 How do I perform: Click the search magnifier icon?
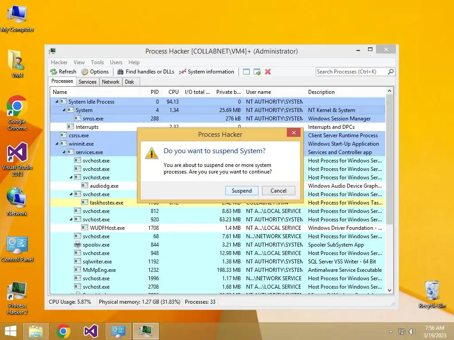pos(391,71)
